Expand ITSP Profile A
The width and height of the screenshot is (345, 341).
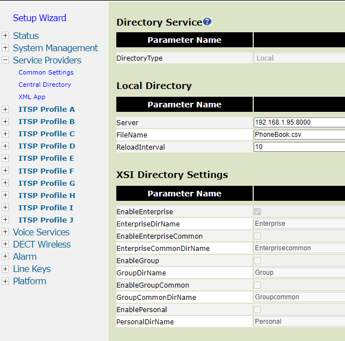coord(5,109)
